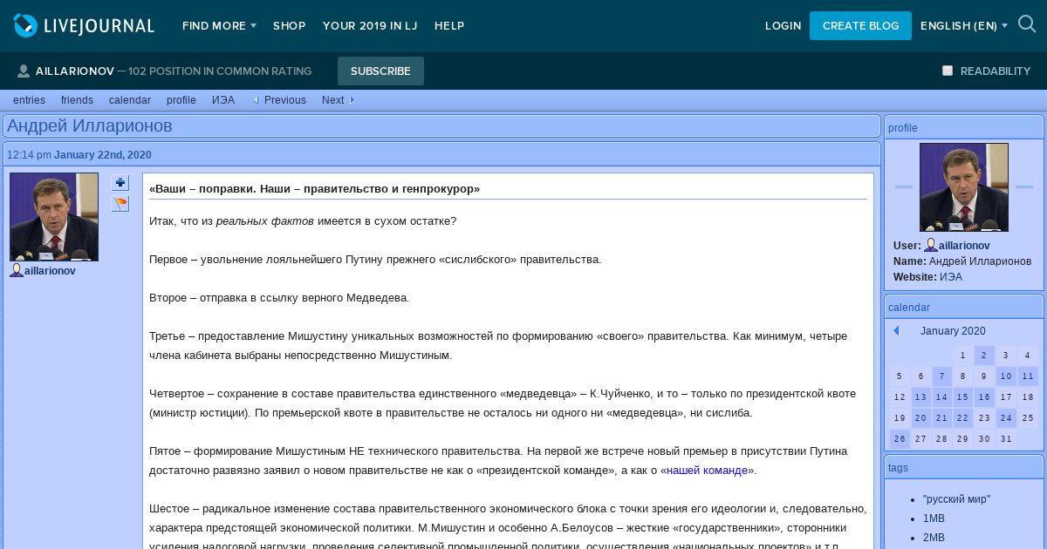Follow the «нашей команде» hyperlink
Viewport: 1047px width, 549px height.
pyautogui.click(x=707, y=471)
